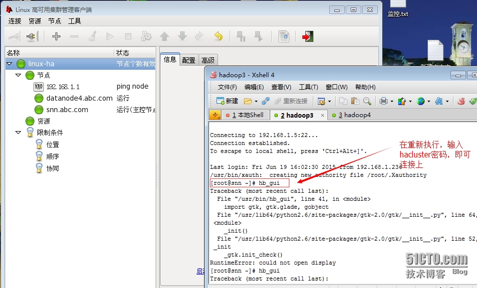
Task: Click the chain-link connect icon in Xshell
Action: pyautogui.click(x=265, y=101)
